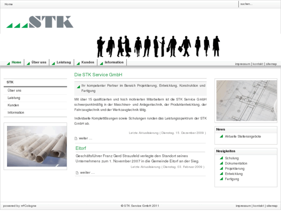Click the triangle bullet next to Fertigung

pyautogui.click(x=221, y=179)
